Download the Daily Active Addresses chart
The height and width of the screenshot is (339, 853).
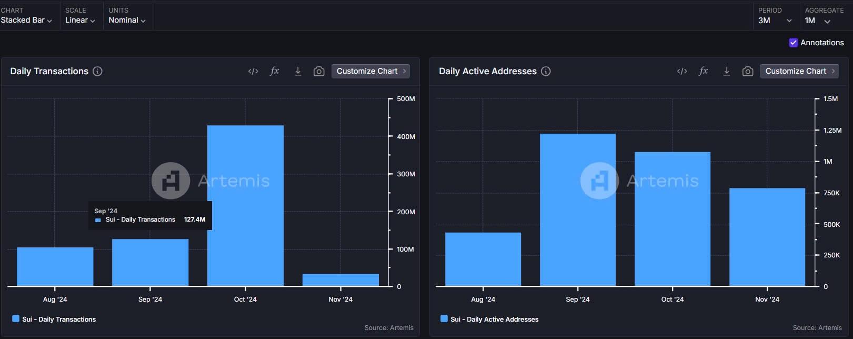point(727,71)
